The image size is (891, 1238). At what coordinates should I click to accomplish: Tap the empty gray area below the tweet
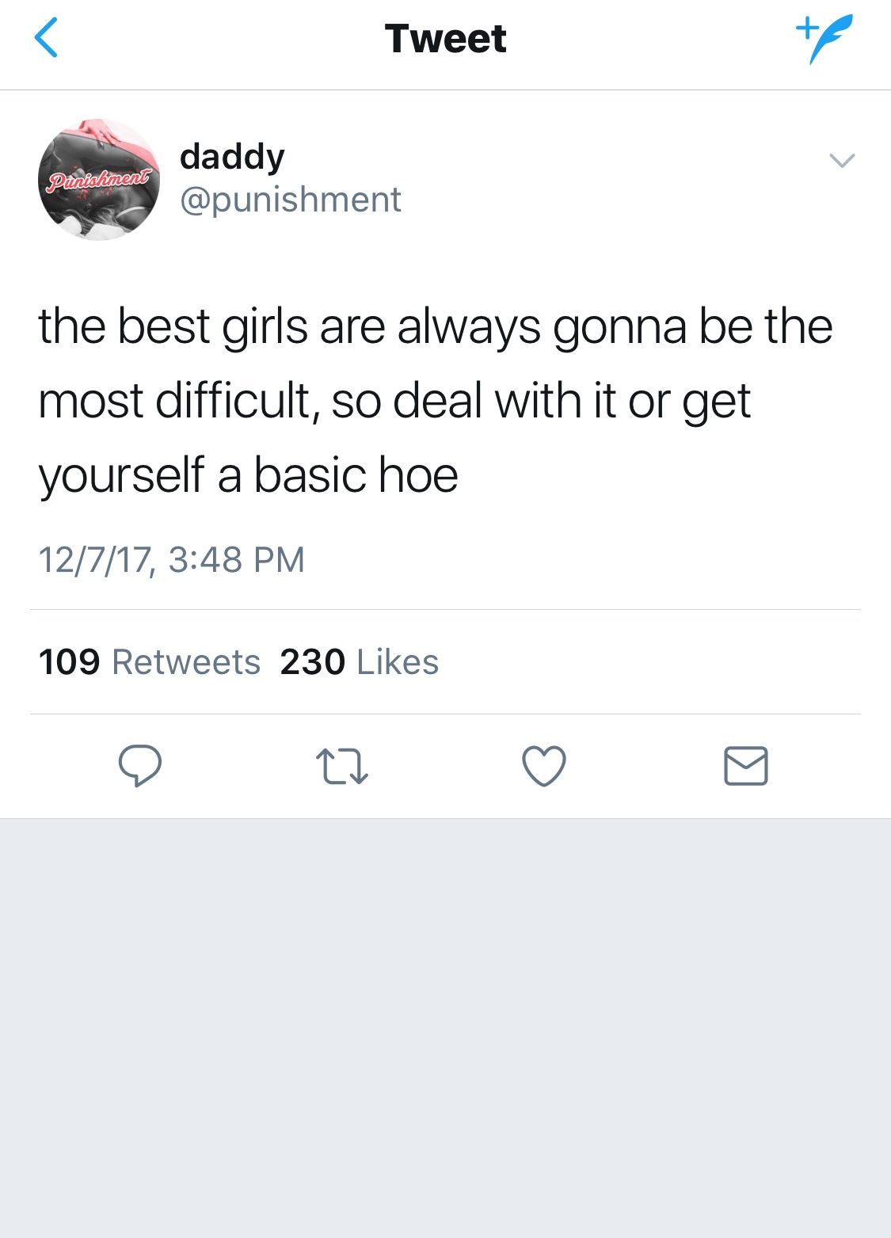point(445,1028)
